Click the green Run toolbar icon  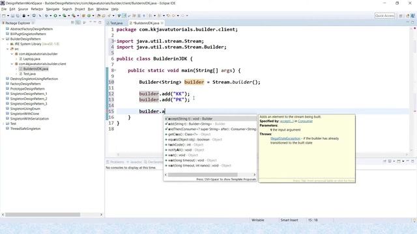pos(55,16)
